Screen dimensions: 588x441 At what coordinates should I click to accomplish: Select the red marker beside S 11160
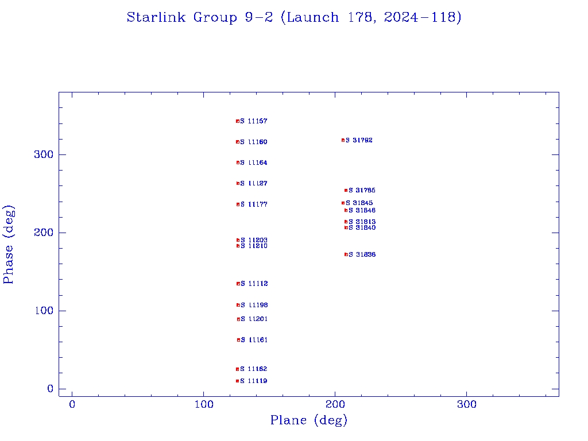pyautogui.click(x=237, y=142)
